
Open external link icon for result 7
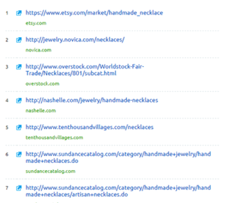point(19,188)
